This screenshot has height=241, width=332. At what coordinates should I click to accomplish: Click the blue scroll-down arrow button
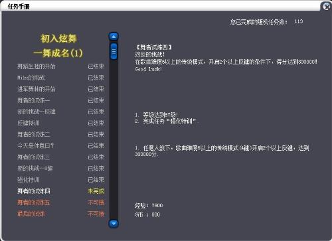pos(114,224)
